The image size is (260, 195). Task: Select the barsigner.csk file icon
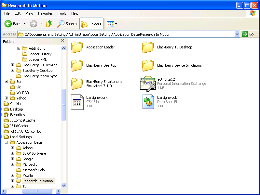[x=77, y=102]
